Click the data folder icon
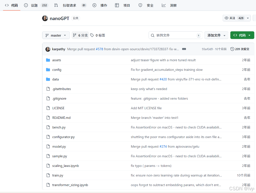Viewport: 256px width, 193px height. coord(48,79)
